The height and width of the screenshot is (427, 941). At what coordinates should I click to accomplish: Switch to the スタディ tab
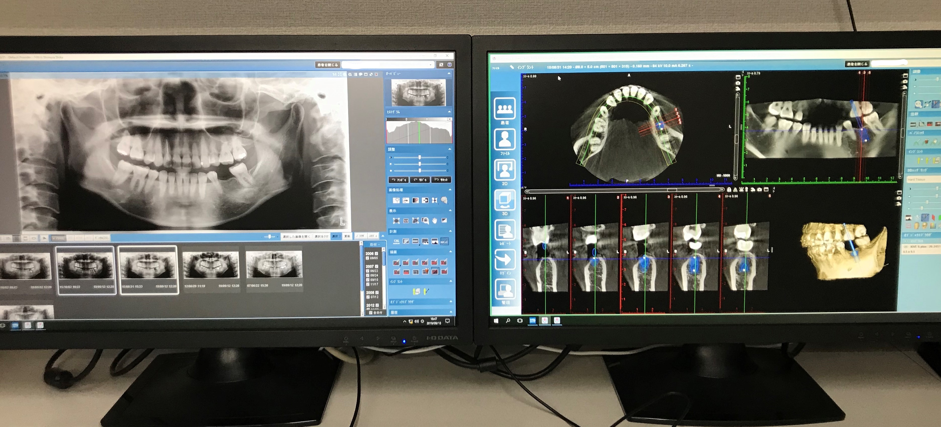coord(373,236)
